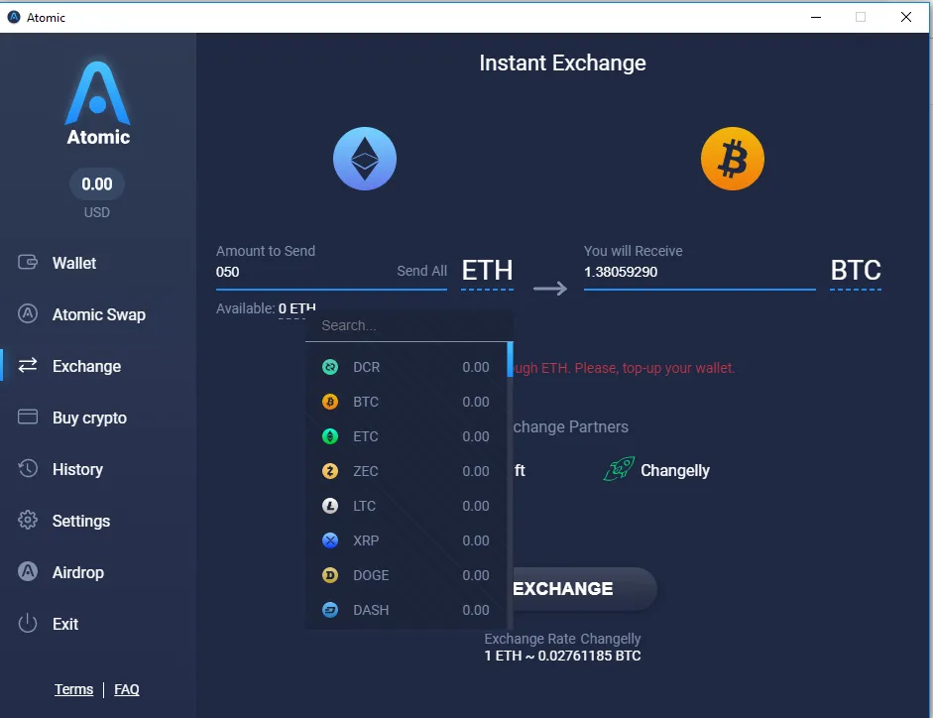Click the BTC coin icon in the list
The image size is (933, 718).
[x=330, y=402]
